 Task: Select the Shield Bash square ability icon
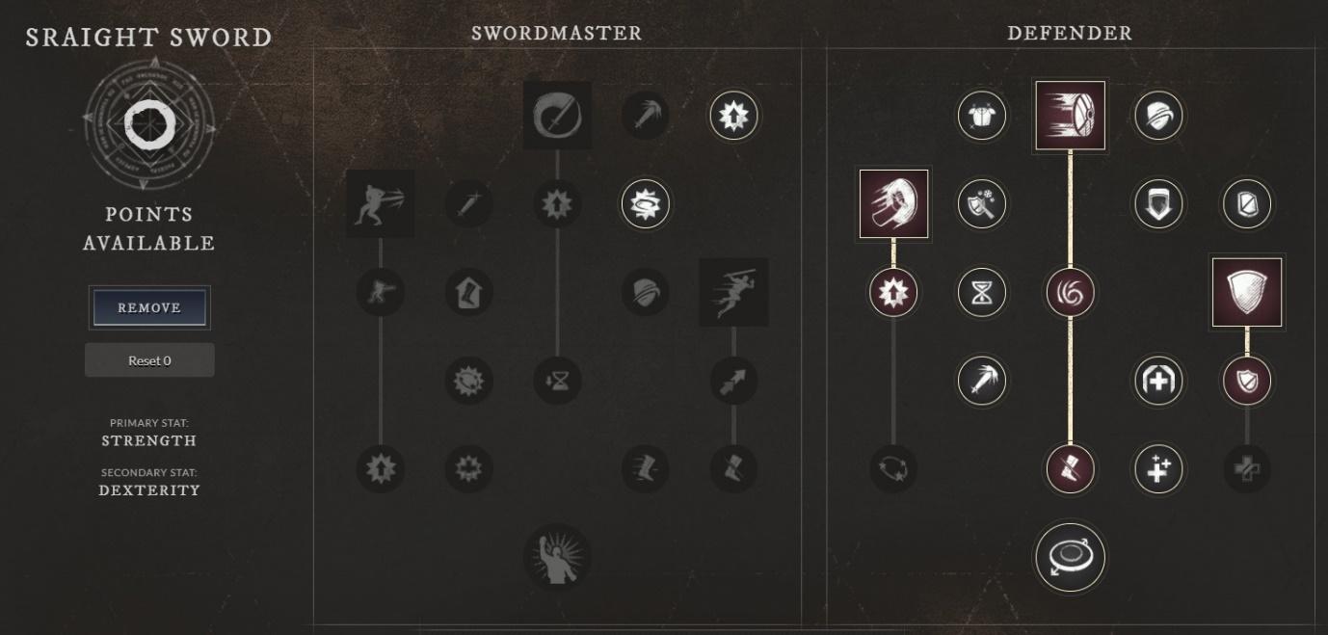[893, 204]
